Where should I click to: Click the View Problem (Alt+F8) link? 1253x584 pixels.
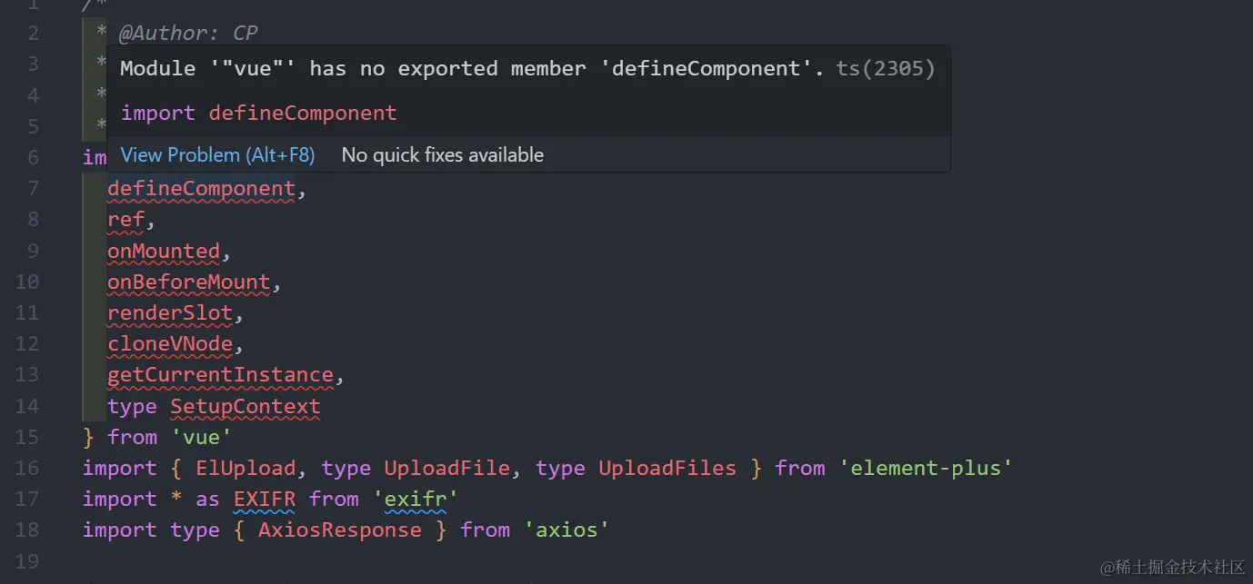[x=217, y=155]
